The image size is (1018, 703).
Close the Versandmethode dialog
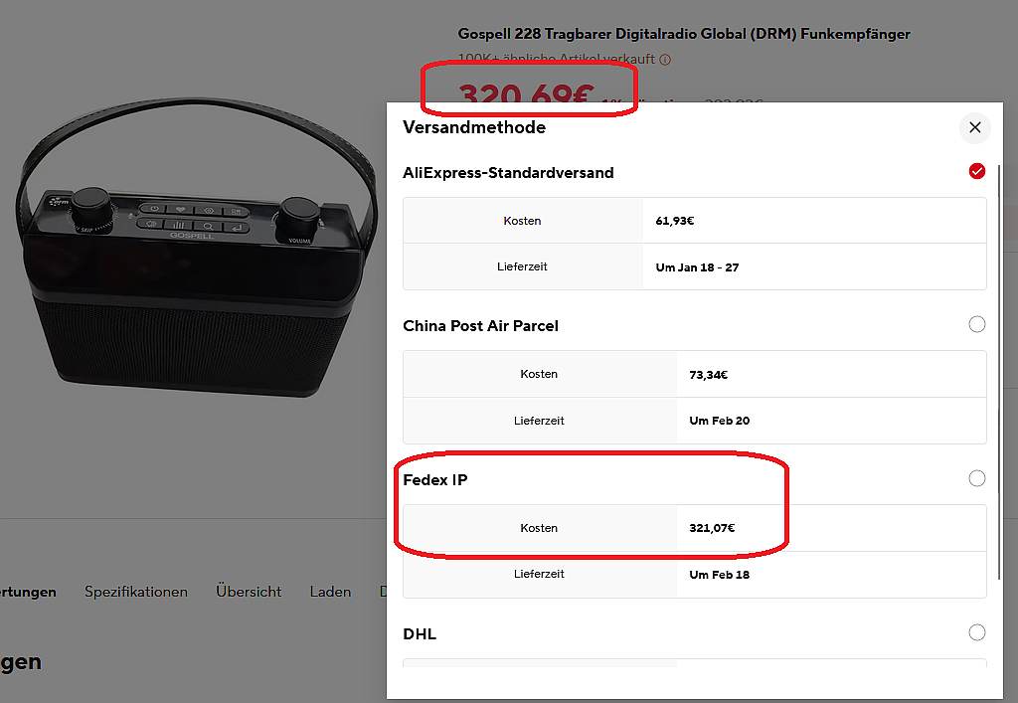[x=974, y=127]
